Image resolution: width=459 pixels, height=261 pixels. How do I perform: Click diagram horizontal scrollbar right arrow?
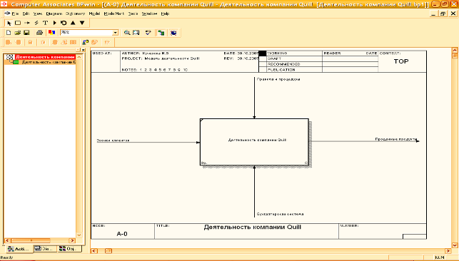coord(448,251)
